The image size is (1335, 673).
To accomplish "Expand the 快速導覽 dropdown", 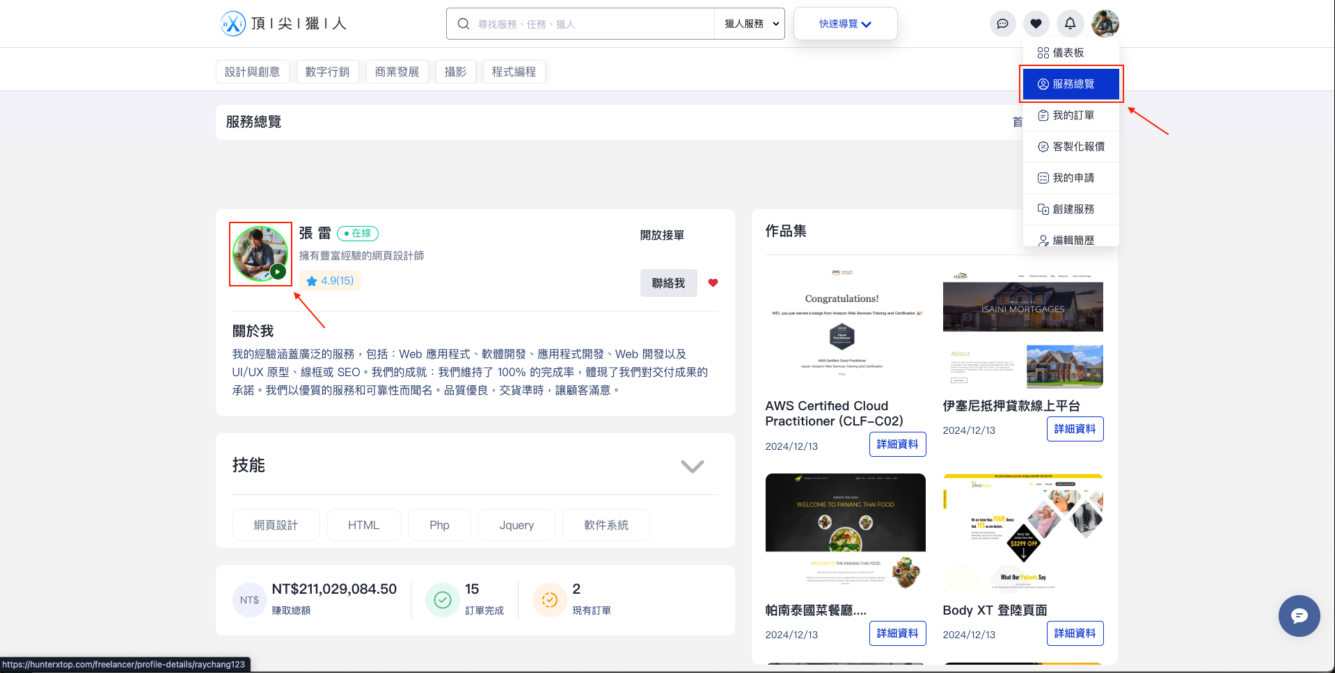I will pos(845,23).
